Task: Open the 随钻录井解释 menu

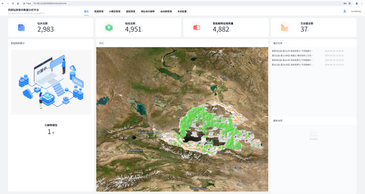Action: click(x=148, y=11)
